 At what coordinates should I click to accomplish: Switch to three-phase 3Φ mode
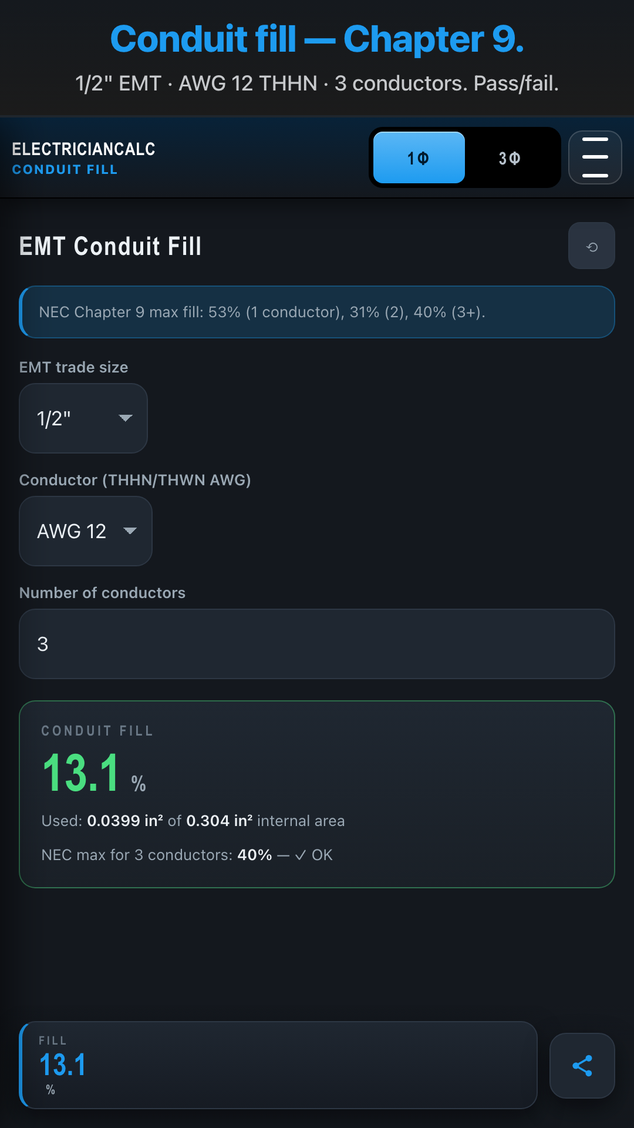(x=510, y=157)
